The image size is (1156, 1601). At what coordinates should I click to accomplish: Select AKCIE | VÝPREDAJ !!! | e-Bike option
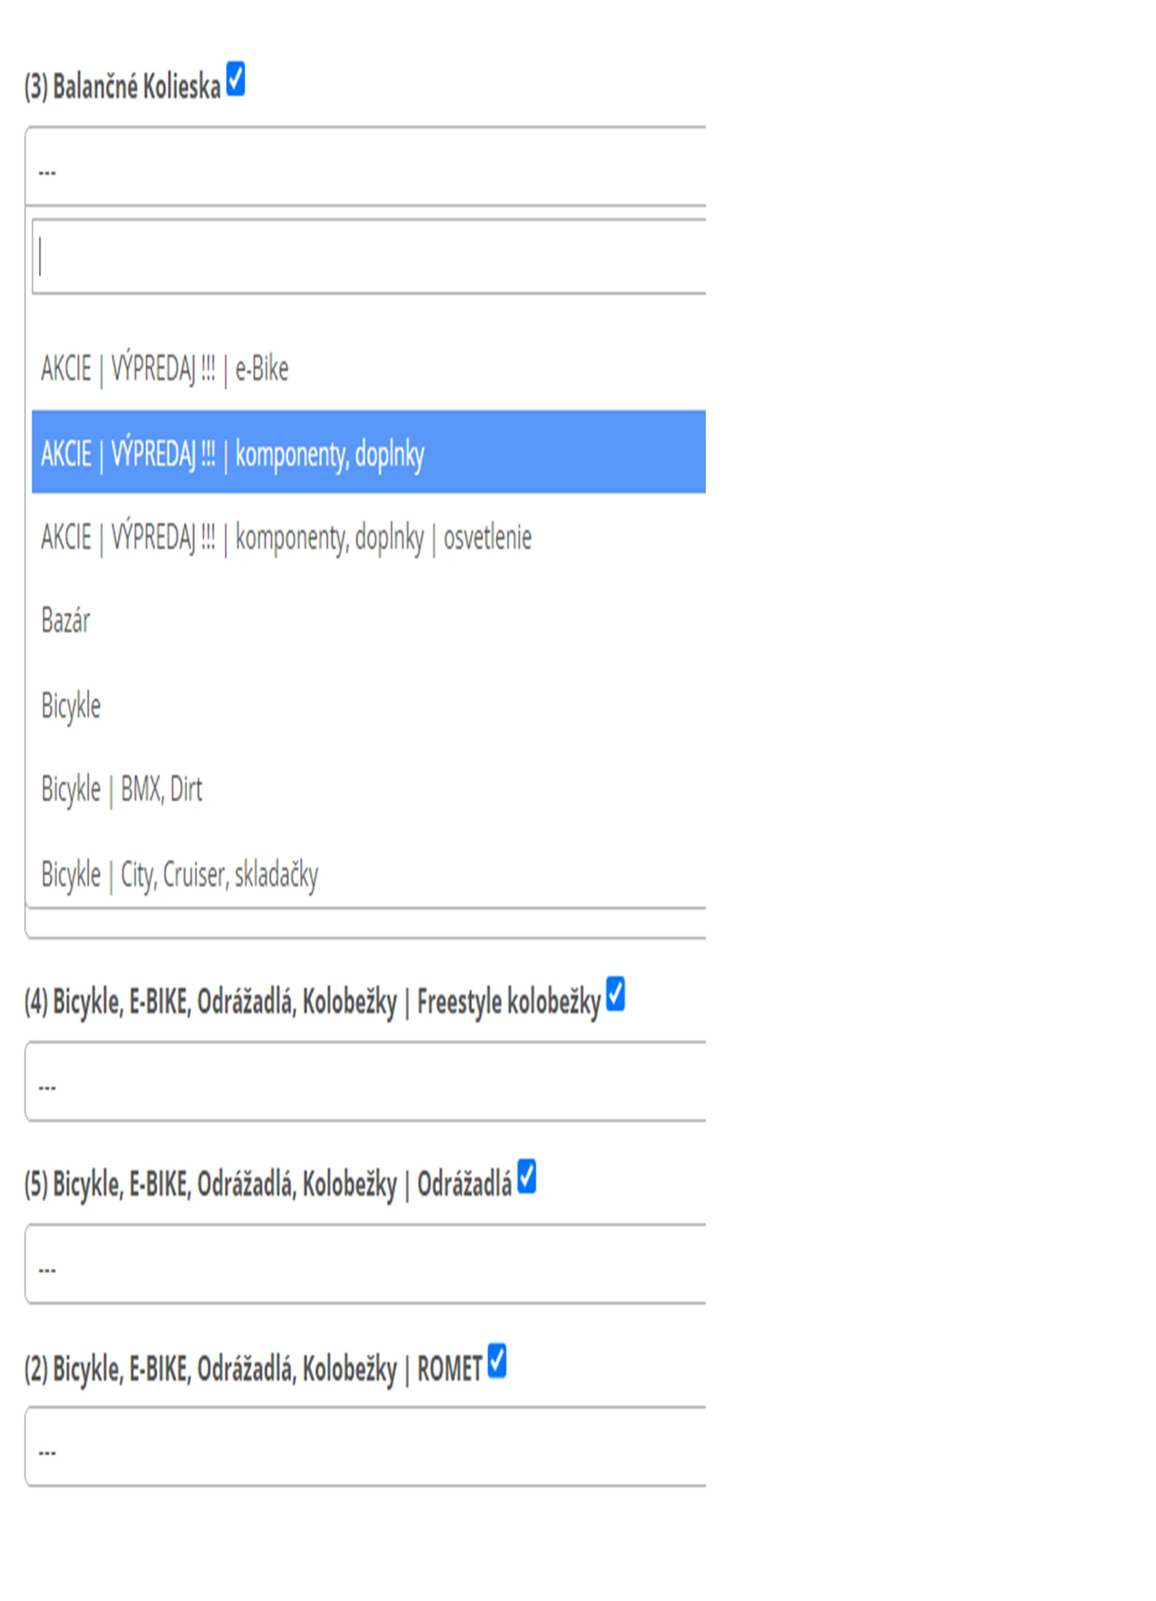165,369
